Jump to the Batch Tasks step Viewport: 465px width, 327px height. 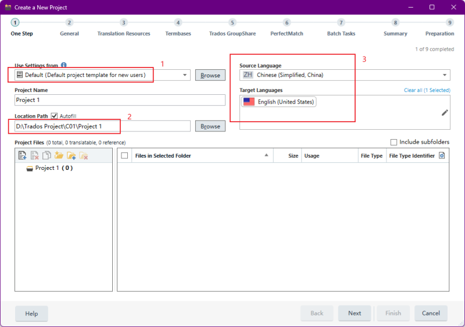point(341,23)
